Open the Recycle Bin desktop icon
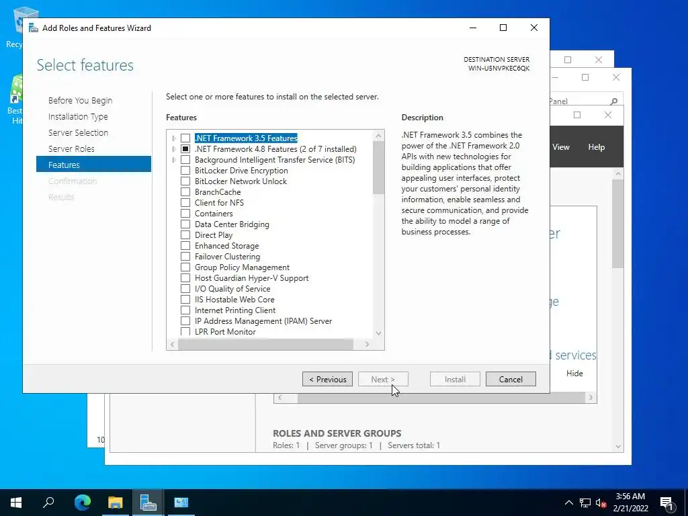Viewport: 688px width, 516px height. (19, 26)
